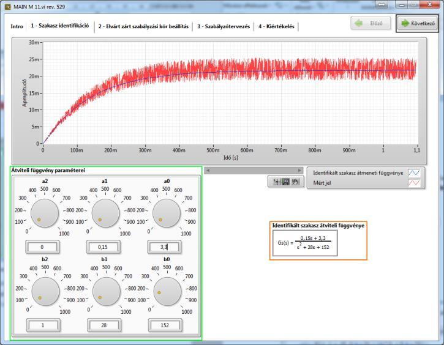Click the b0 knob dial

(x=167, y=292)
